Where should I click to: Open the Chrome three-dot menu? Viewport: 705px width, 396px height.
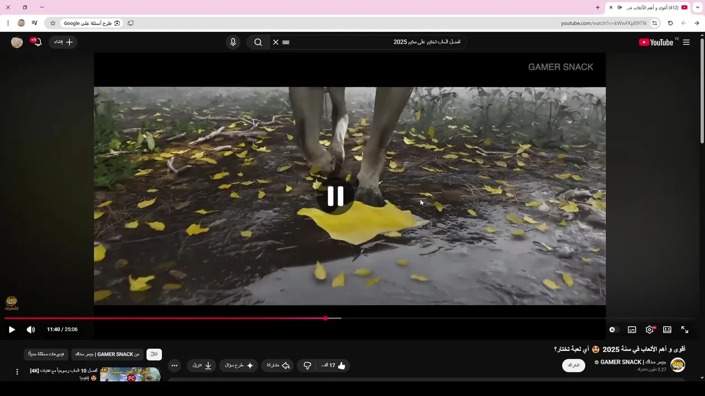[x=8, y=23]
